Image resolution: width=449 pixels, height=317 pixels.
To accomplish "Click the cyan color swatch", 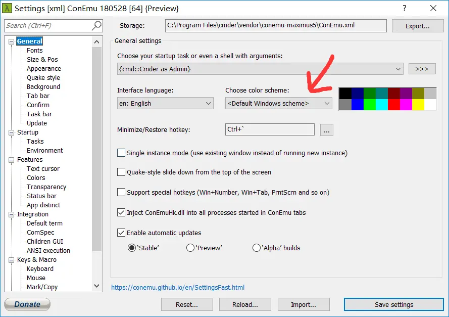I will [382, 105].
